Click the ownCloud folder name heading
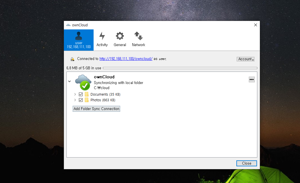Screen dimensions: 300x183 (104, 77)
